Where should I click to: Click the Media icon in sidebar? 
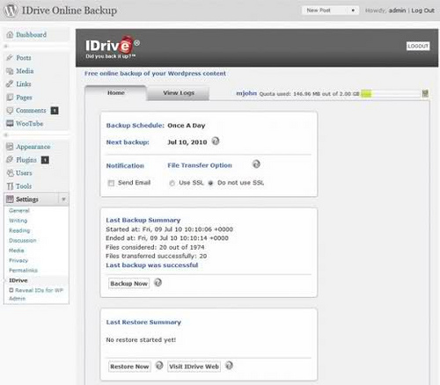coord(10,71)
